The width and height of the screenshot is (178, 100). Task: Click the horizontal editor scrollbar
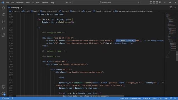click(70, 96)
